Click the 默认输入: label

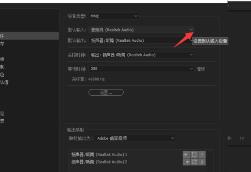point(77,30)
